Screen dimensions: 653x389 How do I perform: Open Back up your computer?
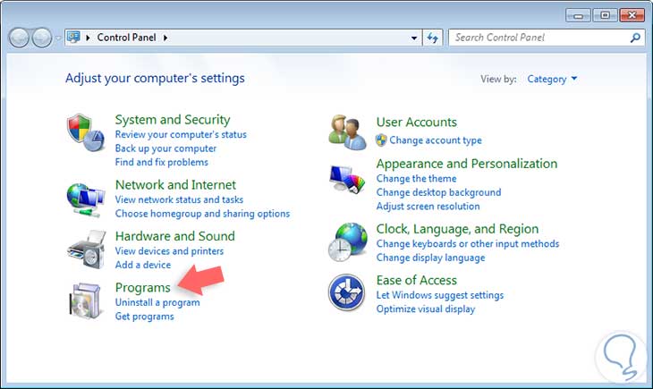click(165, 148)
